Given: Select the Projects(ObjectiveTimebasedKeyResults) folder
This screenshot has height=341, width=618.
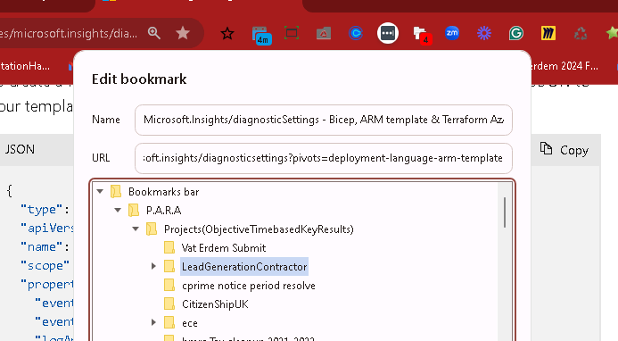Looking at the screenshot, I should (259, 229).
